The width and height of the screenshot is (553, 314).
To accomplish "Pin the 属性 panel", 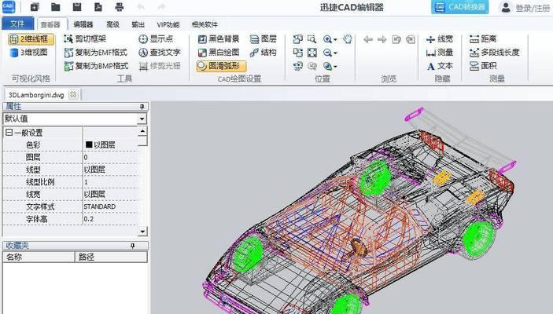I will 142,106.
